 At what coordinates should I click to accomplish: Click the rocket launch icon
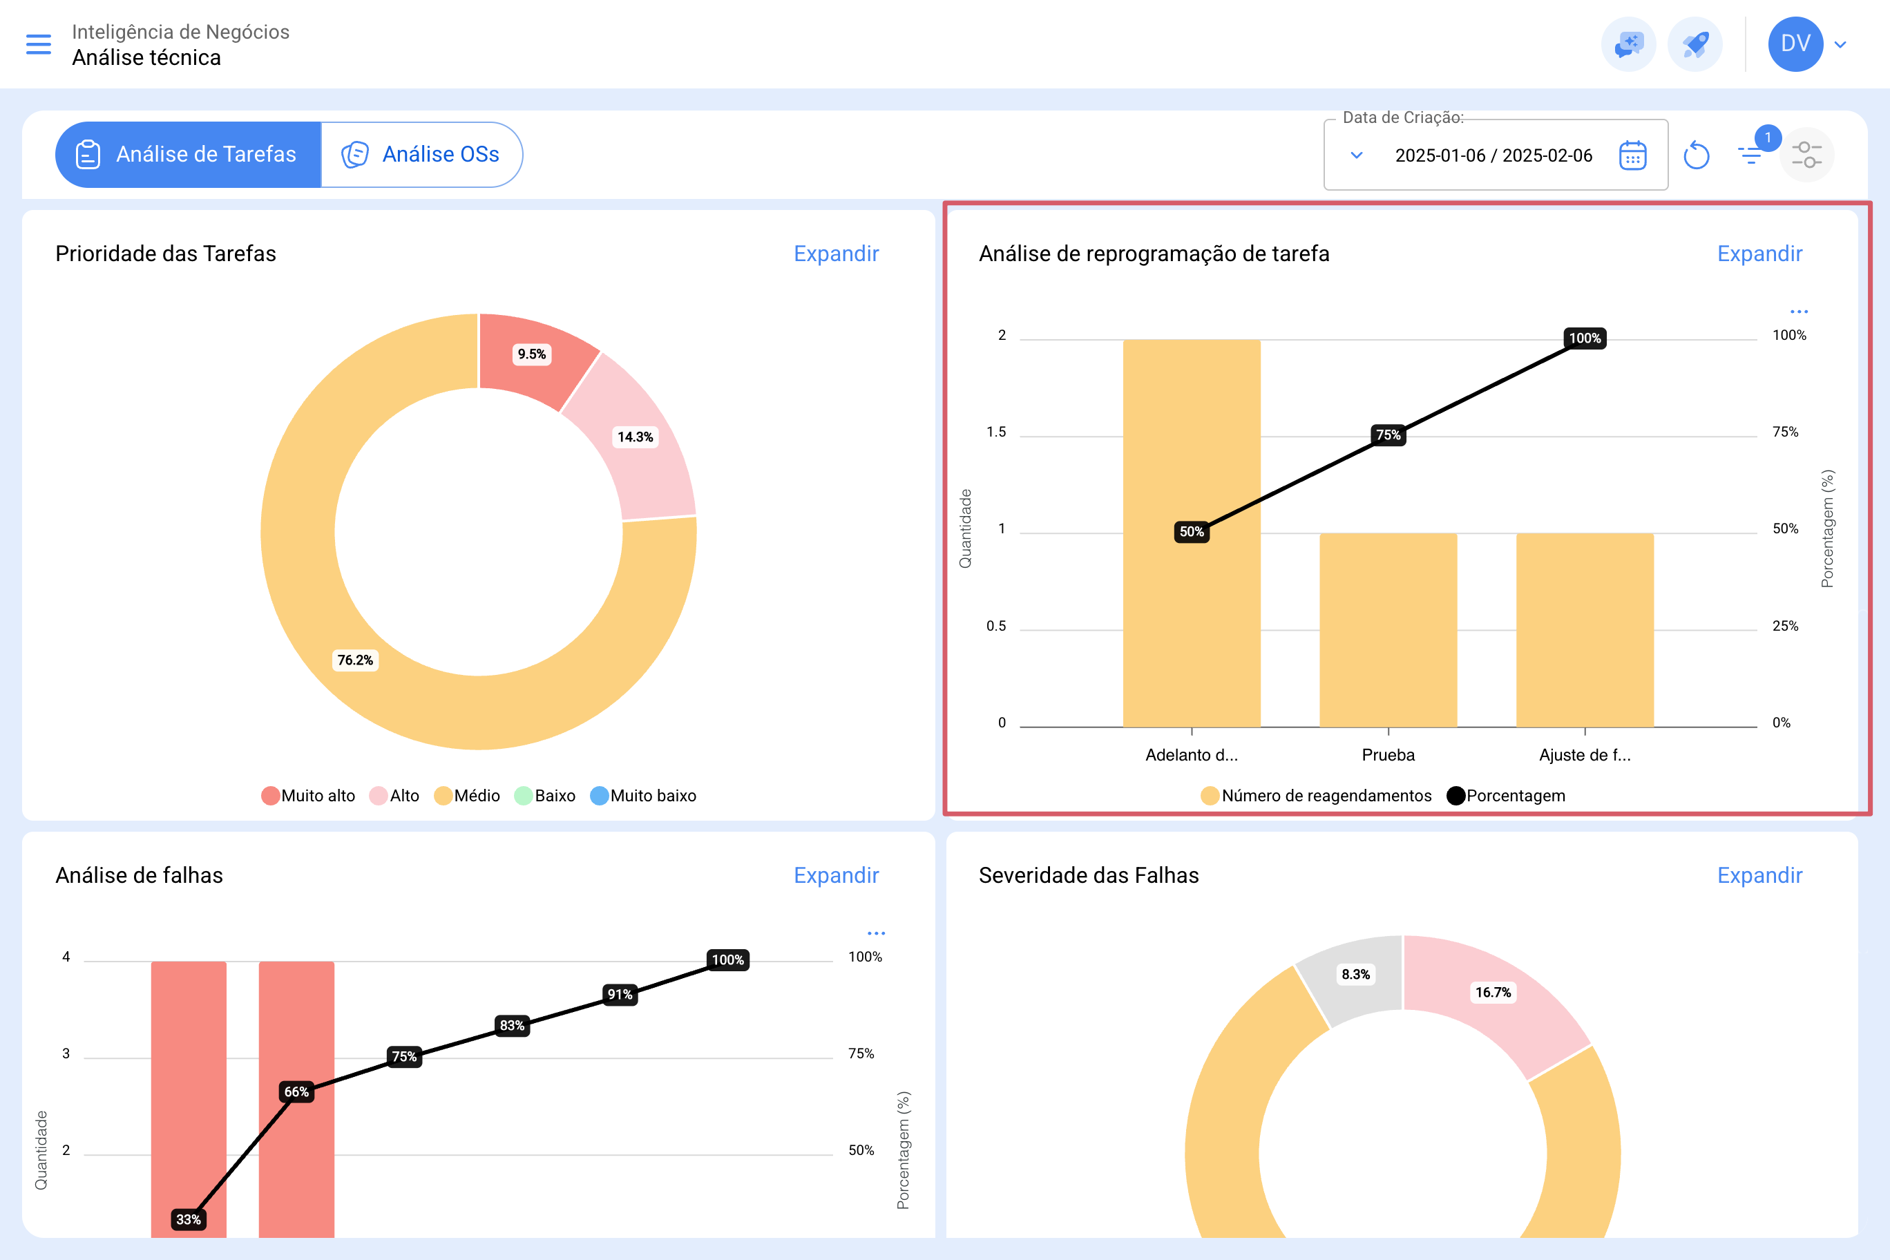point(1695,44)
